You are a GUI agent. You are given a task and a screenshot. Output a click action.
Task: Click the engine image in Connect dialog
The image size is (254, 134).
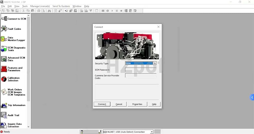pyautogui.click(x=127, y=46)
